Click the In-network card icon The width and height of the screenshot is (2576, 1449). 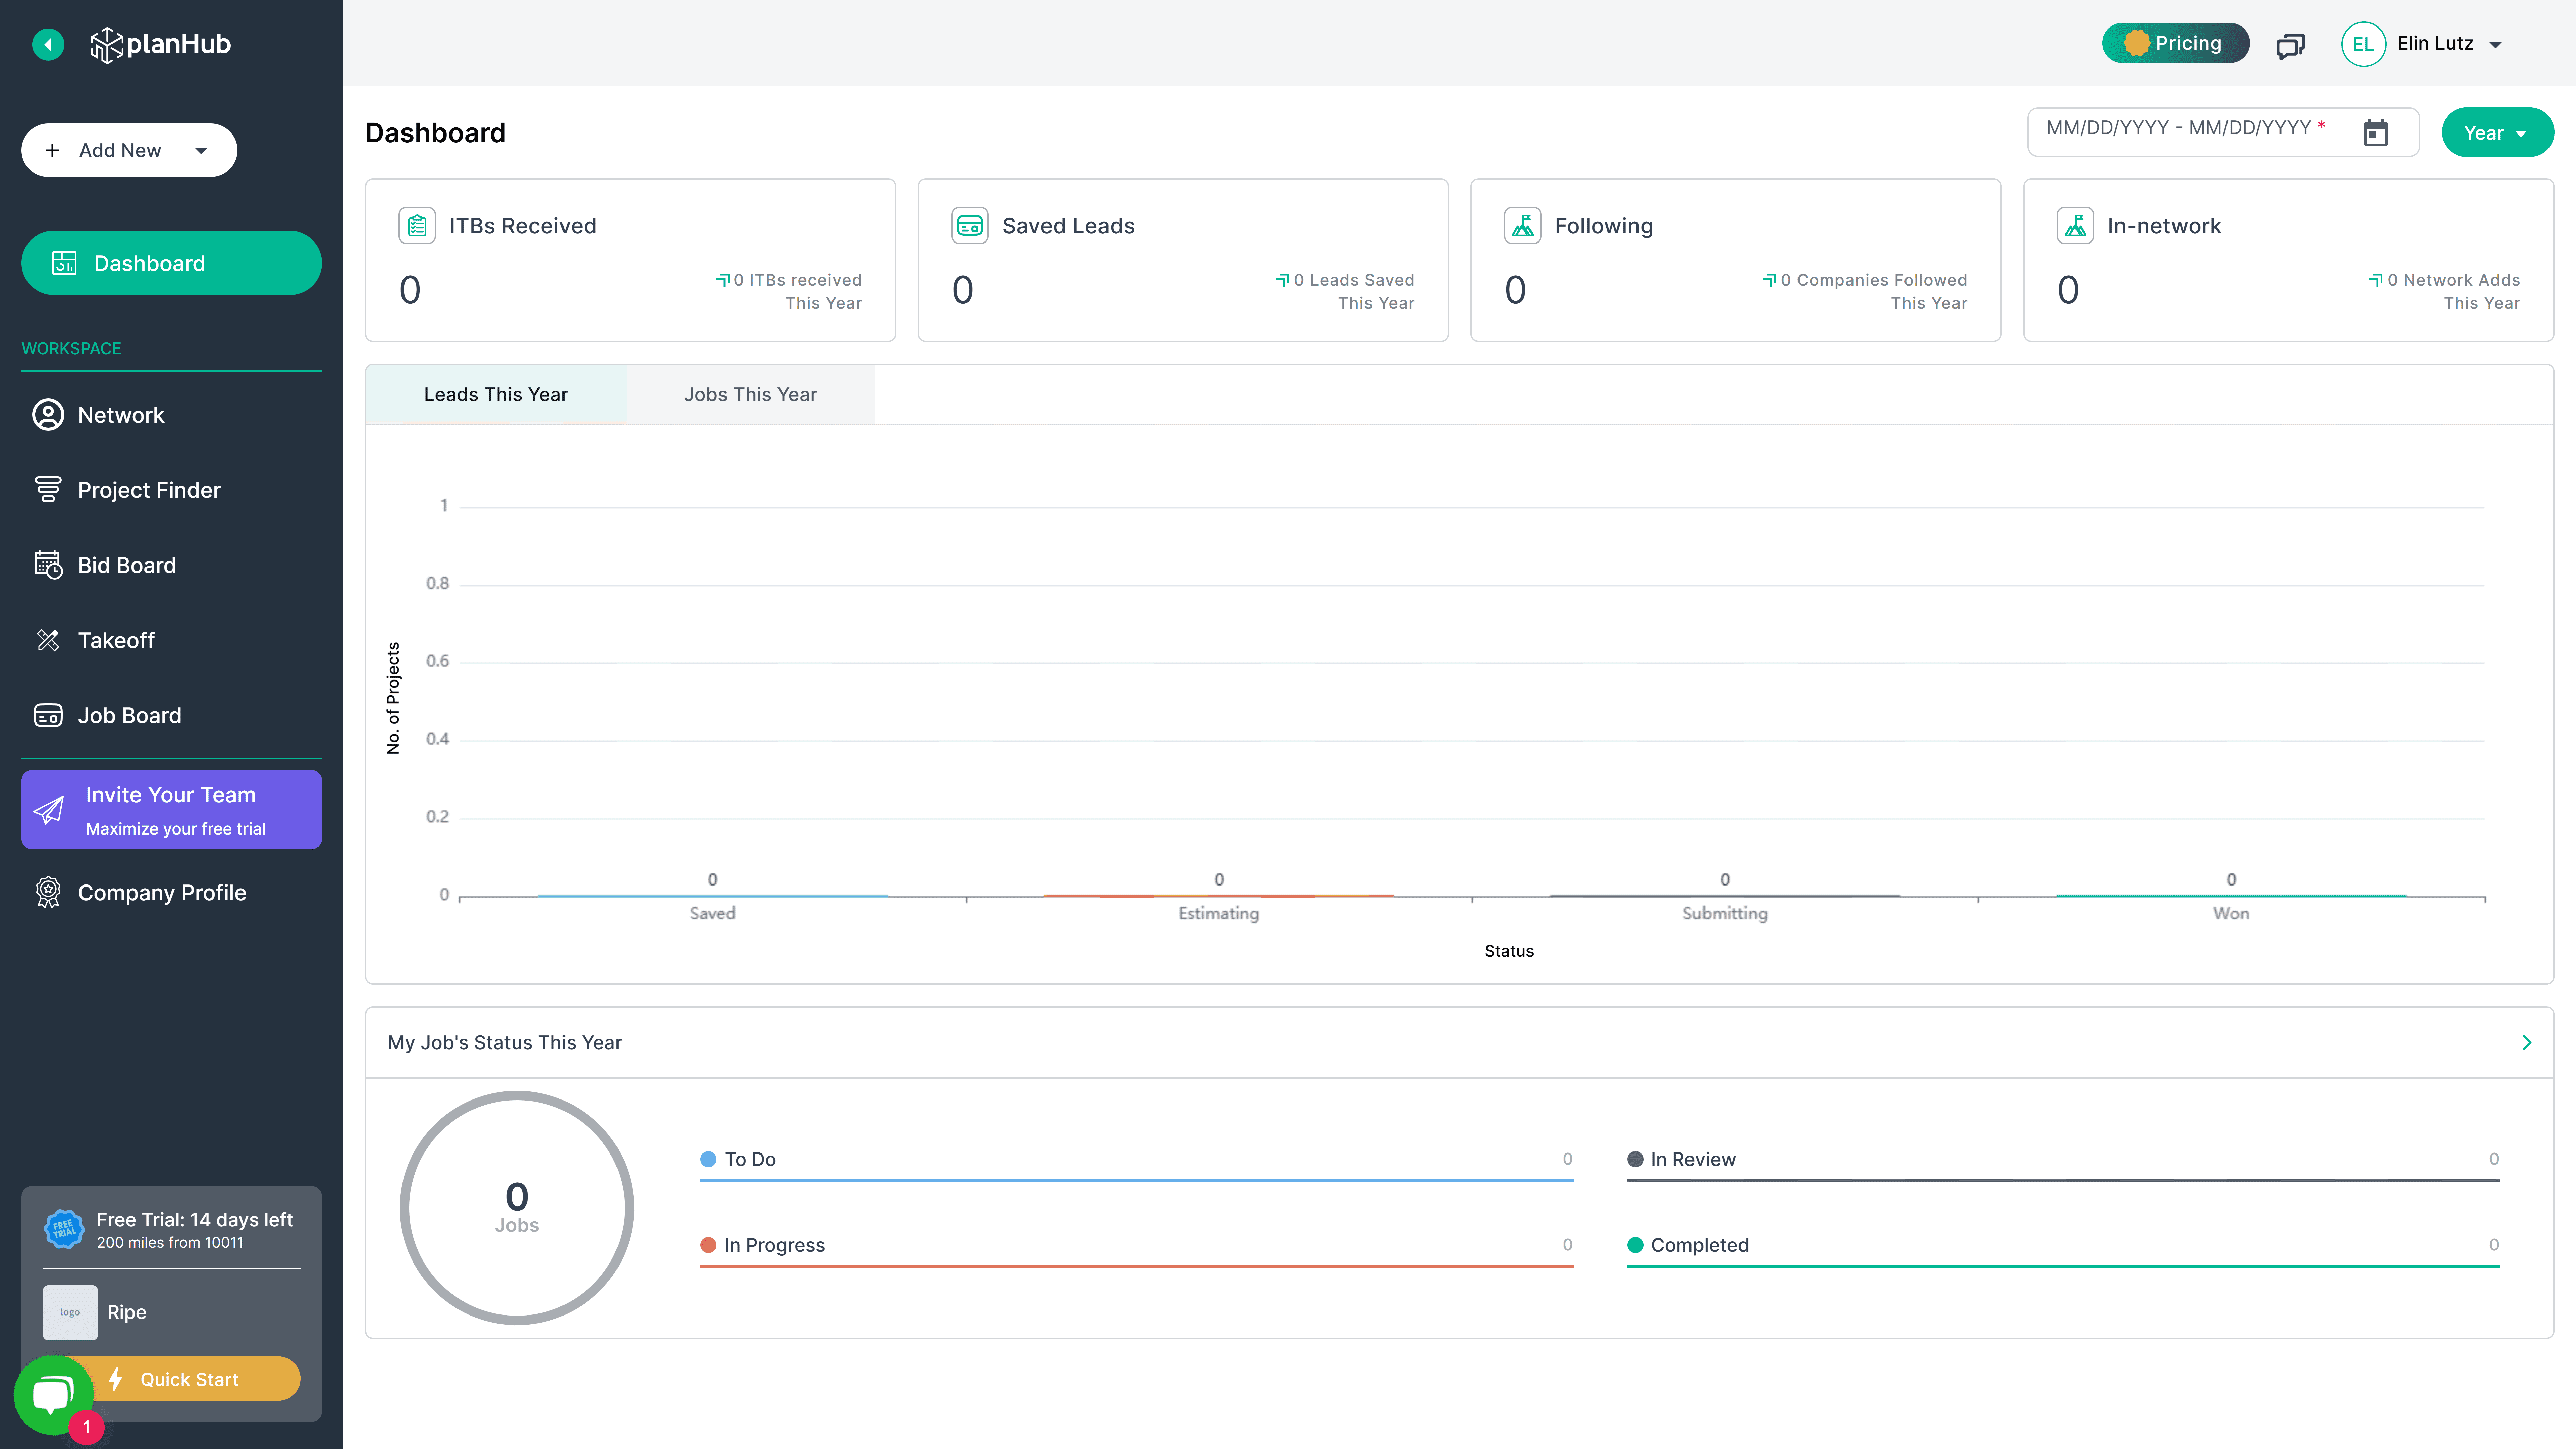pos(2075,226)
